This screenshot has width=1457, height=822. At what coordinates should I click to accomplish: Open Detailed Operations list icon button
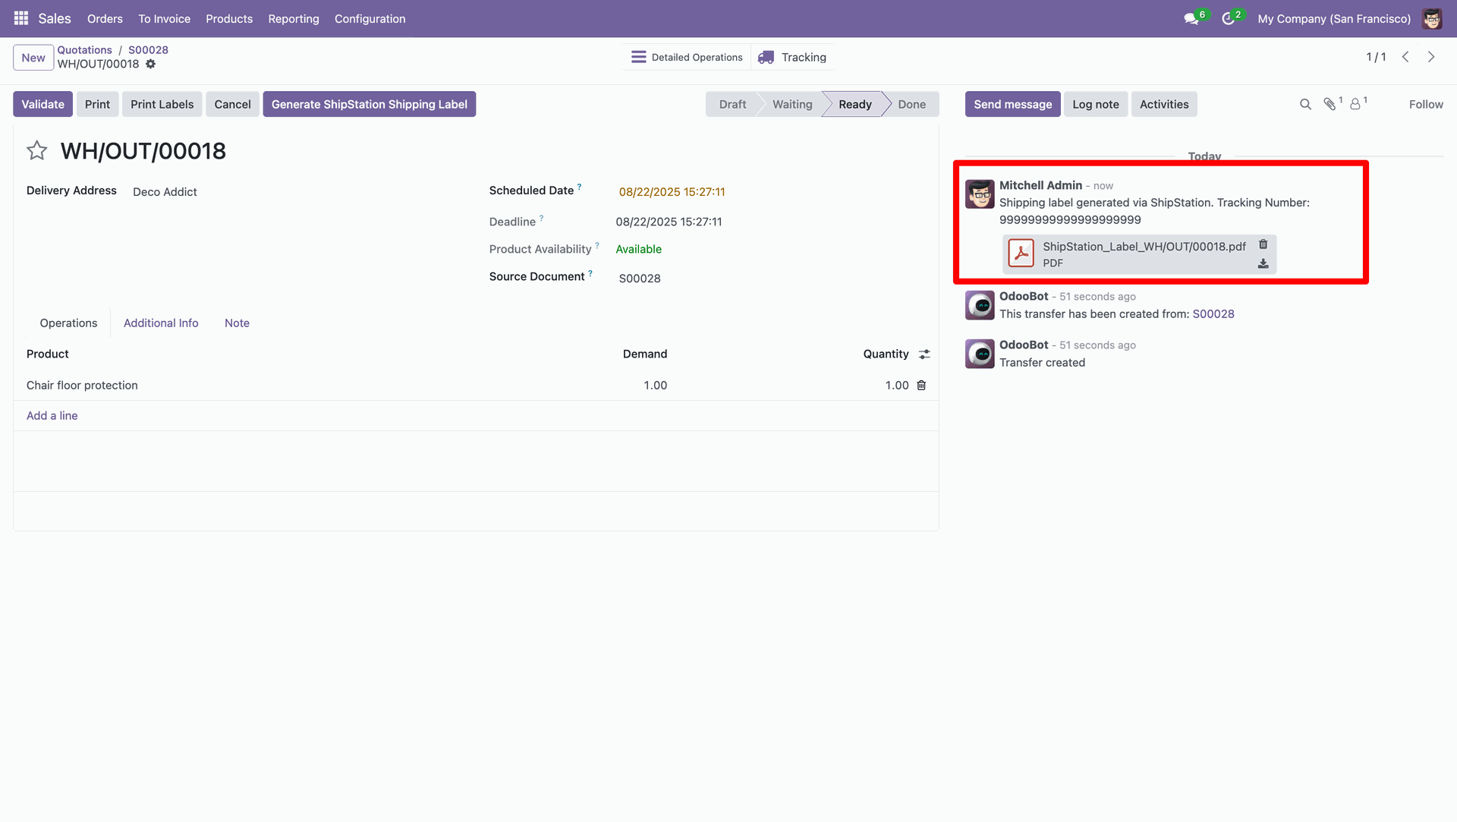(688, 58)
